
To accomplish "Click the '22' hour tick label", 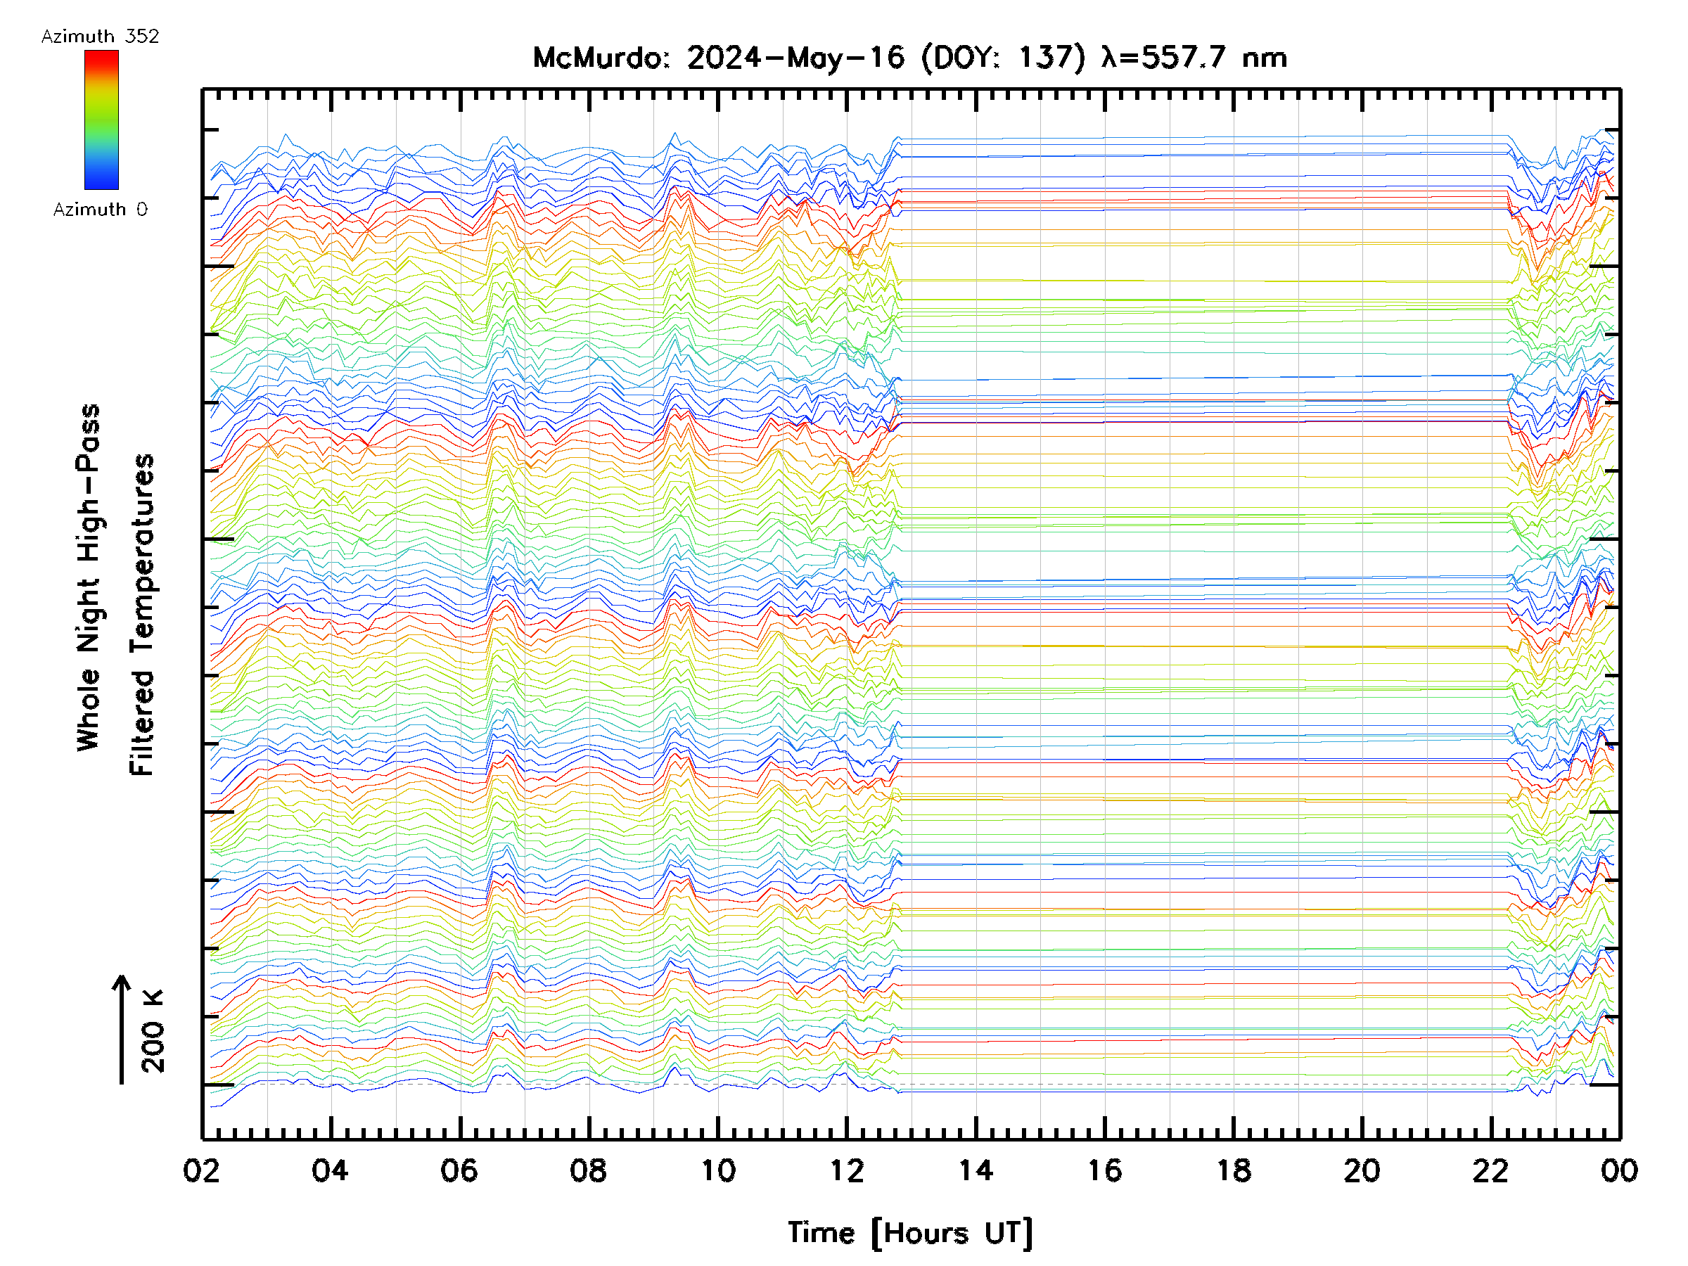I will 1491,1170.
